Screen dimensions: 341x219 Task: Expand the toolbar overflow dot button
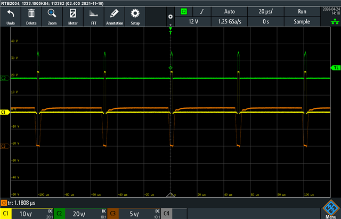pos(170,17)
